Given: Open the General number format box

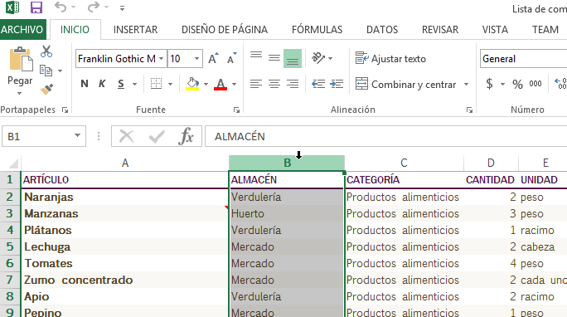Looking at the screenshot, I should click(523, 58).
